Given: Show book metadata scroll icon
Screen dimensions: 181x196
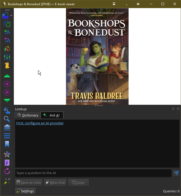Looking at the screenshot, I should pyautogui.click(x=7, y=65).
